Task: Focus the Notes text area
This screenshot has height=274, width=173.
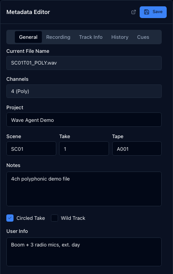Action: click(x=84, y=189)
